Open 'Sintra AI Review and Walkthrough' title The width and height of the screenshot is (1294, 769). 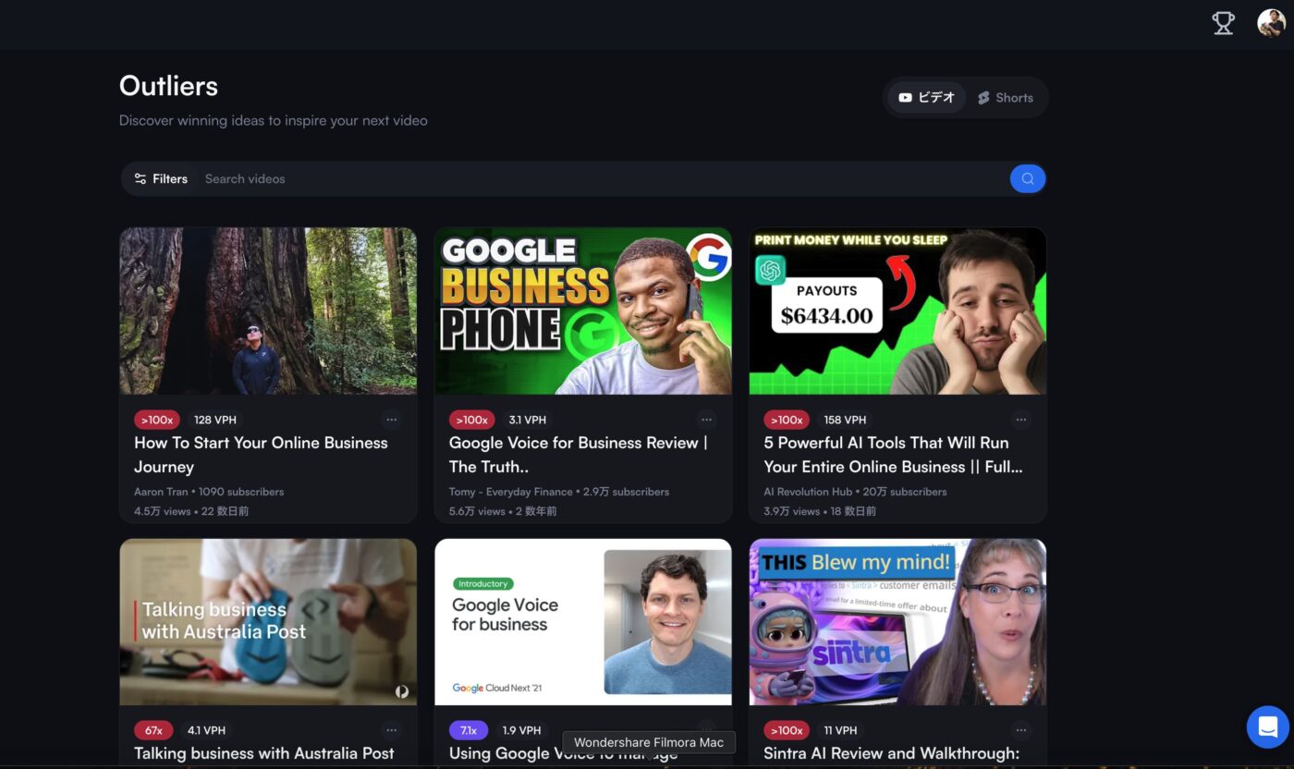click(891, 753)
